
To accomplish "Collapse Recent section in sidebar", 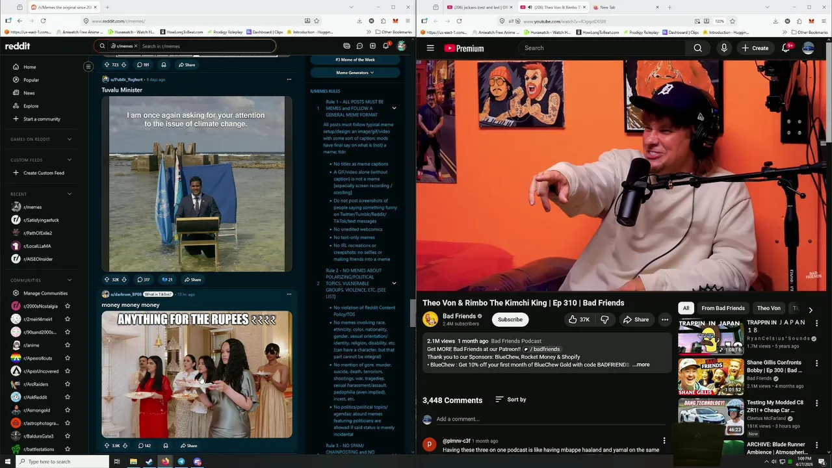I will point(70,194).
